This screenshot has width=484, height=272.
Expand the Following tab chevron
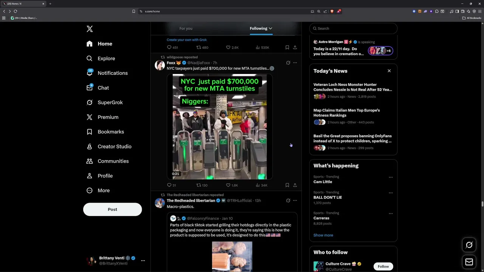pyautogui.click(x=270, y=28)
